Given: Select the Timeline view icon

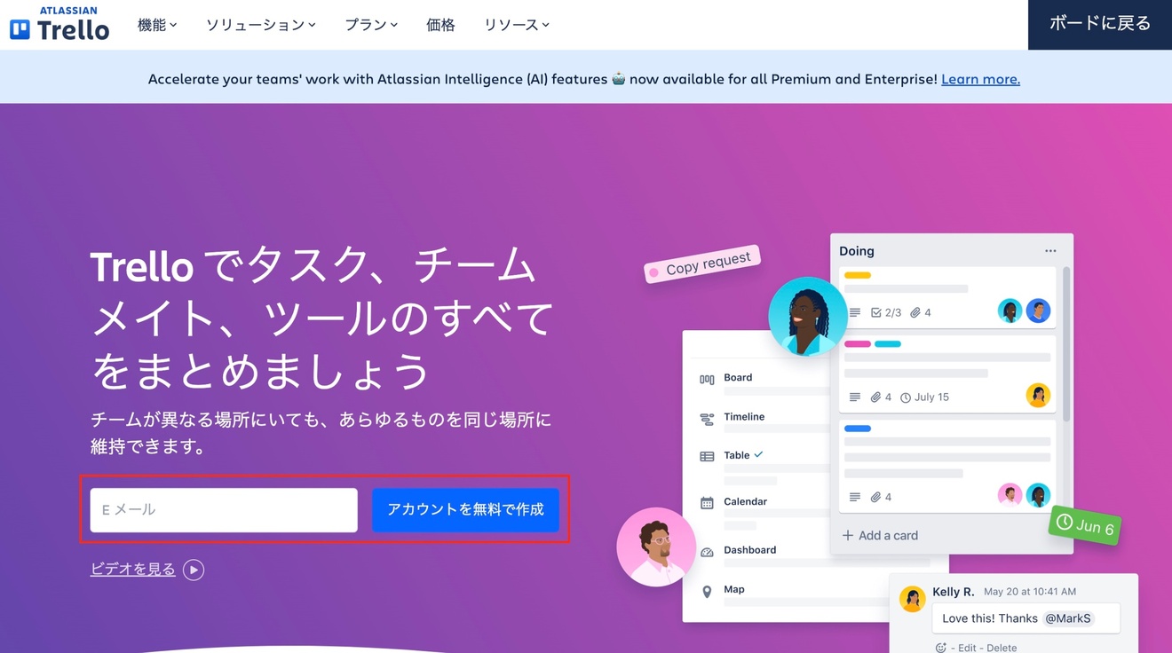Looking at the screenshot, I should tap(707, 419).
